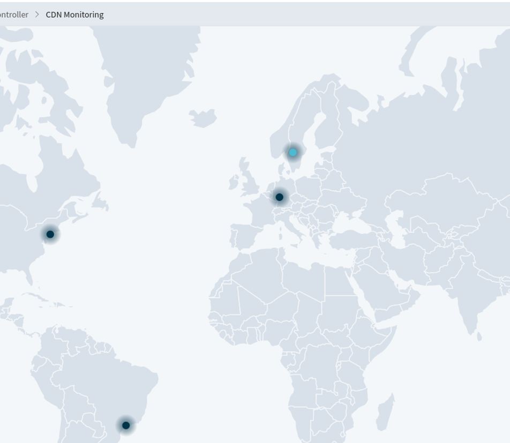Image resolution: width=510 pixels, height=443 pixels.
Task: Open the Controller breadcrumb link
Action: point(13,14)
